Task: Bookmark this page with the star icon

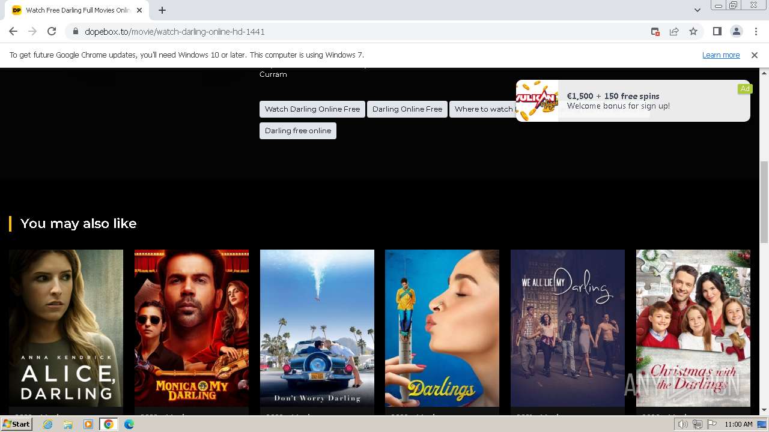Action: coord(693,32)
